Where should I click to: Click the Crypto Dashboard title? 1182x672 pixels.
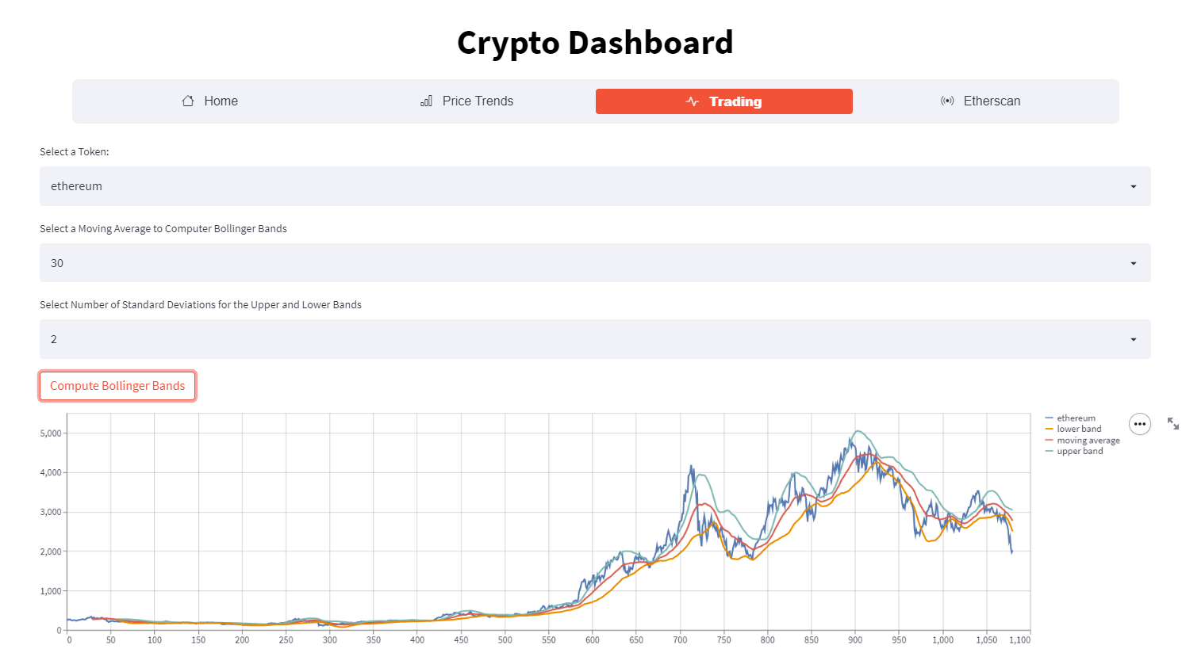pos(594,43)
